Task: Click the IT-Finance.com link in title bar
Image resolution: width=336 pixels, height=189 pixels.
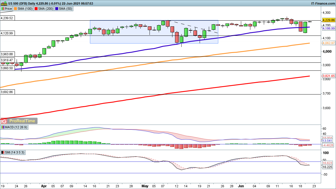Action: (323, 3)
